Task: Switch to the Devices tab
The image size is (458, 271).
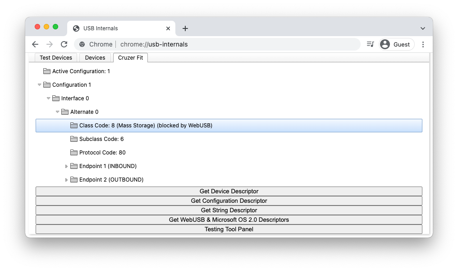Action: tap(95, 58)
